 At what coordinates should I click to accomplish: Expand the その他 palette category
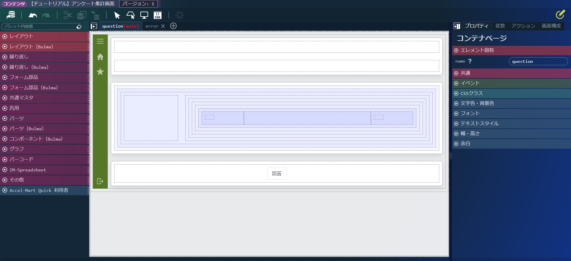pyautogui.click(x=44, y=180)
